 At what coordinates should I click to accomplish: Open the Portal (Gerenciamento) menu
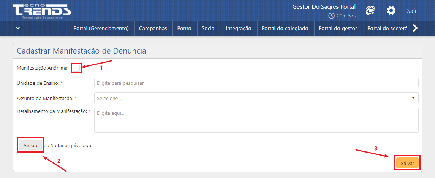pos(101,28)
